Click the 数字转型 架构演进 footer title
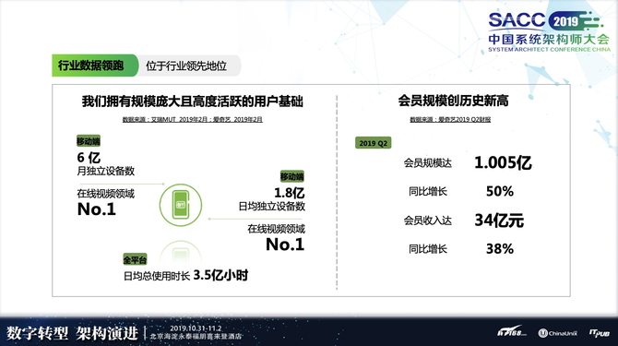This screenshot has width=618, height=346. 72,333
